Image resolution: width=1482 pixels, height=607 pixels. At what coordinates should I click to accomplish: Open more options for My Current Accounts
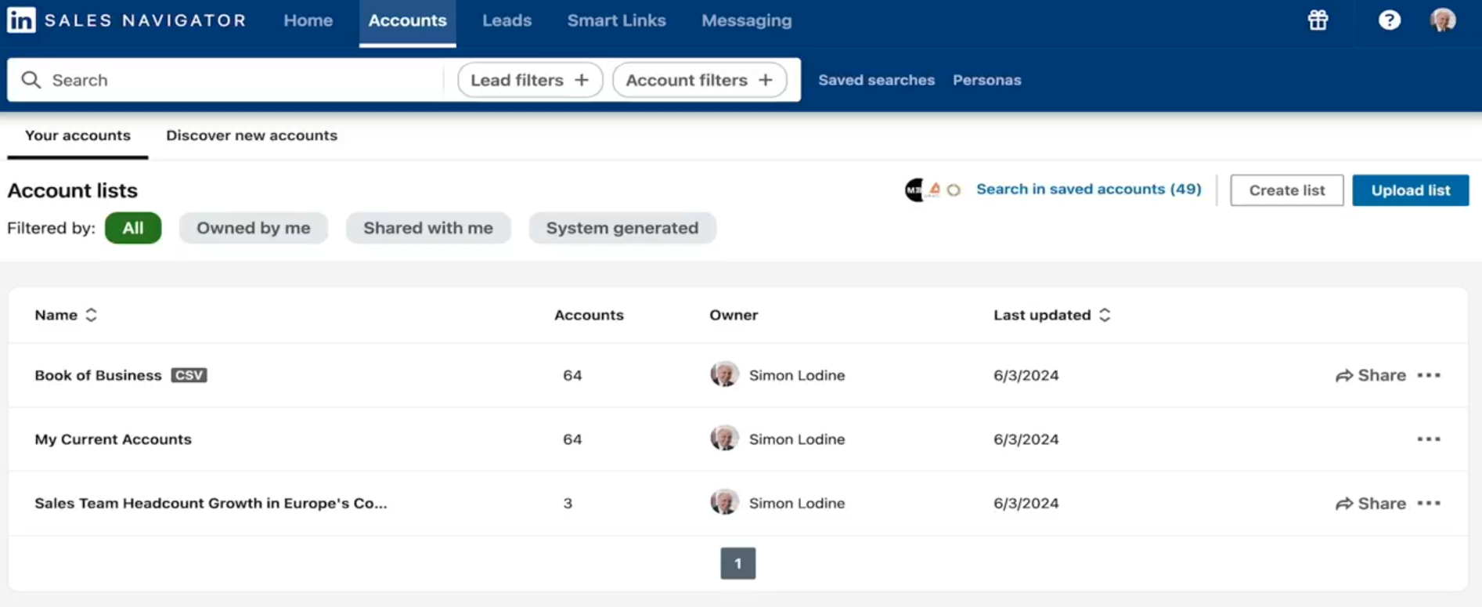(x=1429, y=439)
